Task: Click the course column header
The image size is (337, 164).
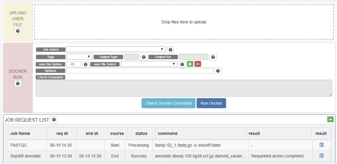Action: pos(117,134)
